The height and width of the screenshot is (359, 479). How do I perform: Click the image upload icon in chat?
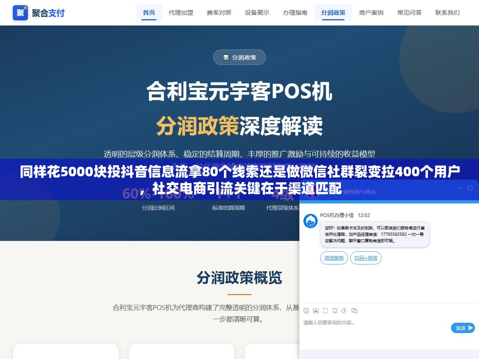[316, 311]
